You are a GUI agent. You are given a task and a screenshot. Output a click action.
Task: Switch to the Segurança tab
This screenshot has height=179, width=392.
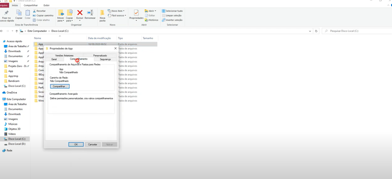point(105,59)
